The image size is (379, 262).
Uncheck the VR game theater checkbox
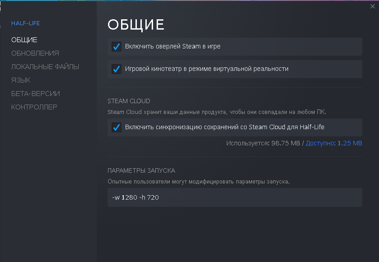click(x=117, y=69)
